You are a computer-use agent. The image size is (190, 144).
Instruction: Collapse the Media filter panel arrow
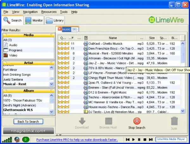click(x=52, y=35)
